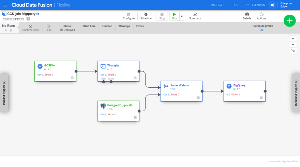
Task: Expand Outbound triggers panel
Action: tap(296, 93)
